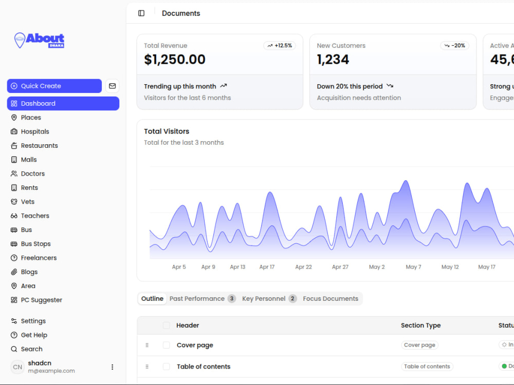This screenshot has width=514, height=385.
Task: Open the Places page
Action: pos(63,118)
